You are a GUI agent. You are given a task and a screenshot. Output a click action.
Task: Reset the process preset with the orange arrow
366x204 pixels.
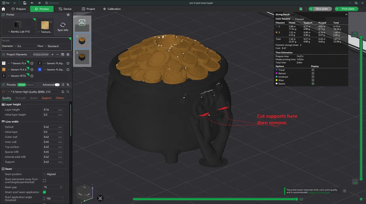pos(3,92)
